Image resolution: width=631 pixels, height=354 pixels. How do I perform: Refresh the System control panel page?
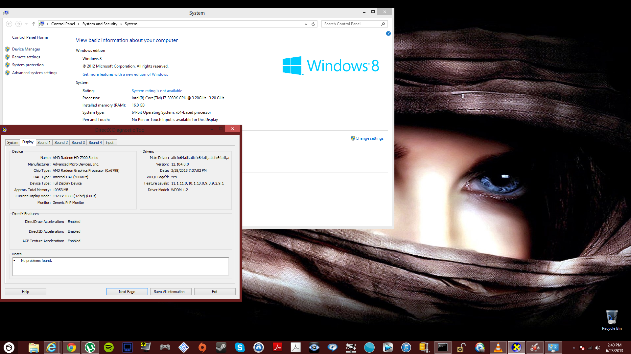(x=313, y=24)
